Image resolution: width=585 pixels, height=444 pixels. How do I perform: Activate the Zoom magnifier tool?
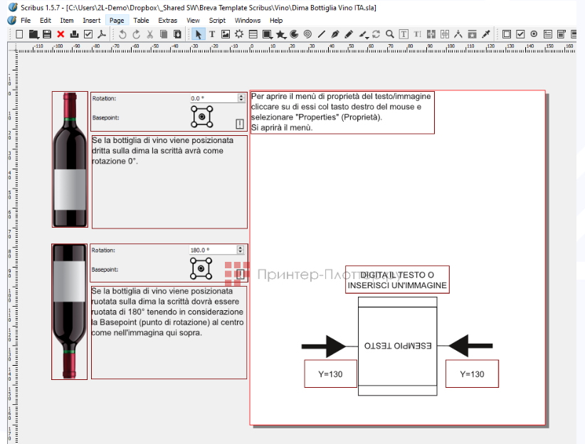click(390, 33)
